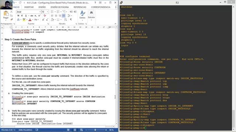The width and height of the screenshot is (236, 132).
Task: Center the paragraph text
Action: pos(56,15)
